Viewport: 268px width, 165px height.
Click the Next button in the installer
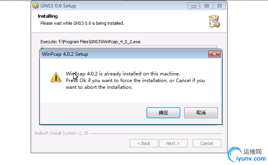[x=173, y=143]
